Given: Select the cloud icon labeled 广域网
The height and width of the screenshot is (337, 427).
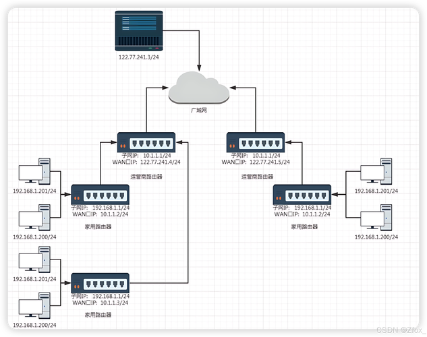Looking at the screenshot, I should [198, 89].
